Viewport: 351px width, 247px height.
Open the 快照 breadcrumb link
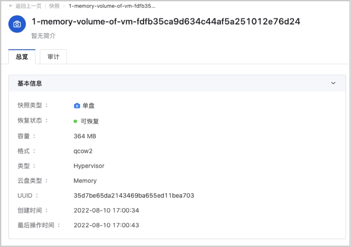[x=54, y=6]
